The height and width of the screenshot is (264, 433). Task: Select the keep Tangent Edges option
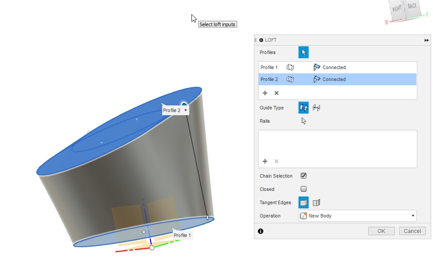coord(316,202)
